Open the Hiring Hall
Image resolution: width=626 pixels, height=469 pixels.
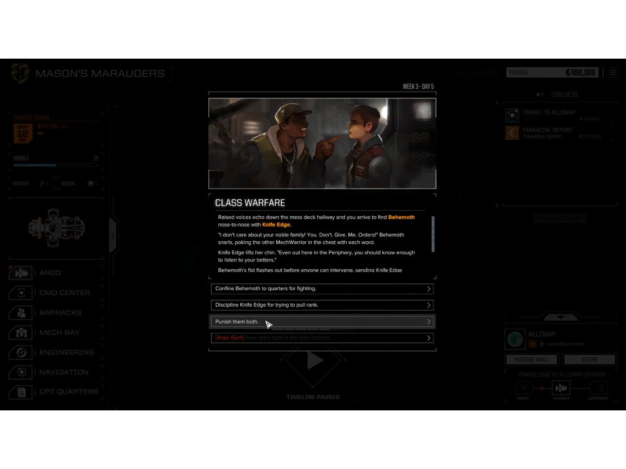point(531,359)
